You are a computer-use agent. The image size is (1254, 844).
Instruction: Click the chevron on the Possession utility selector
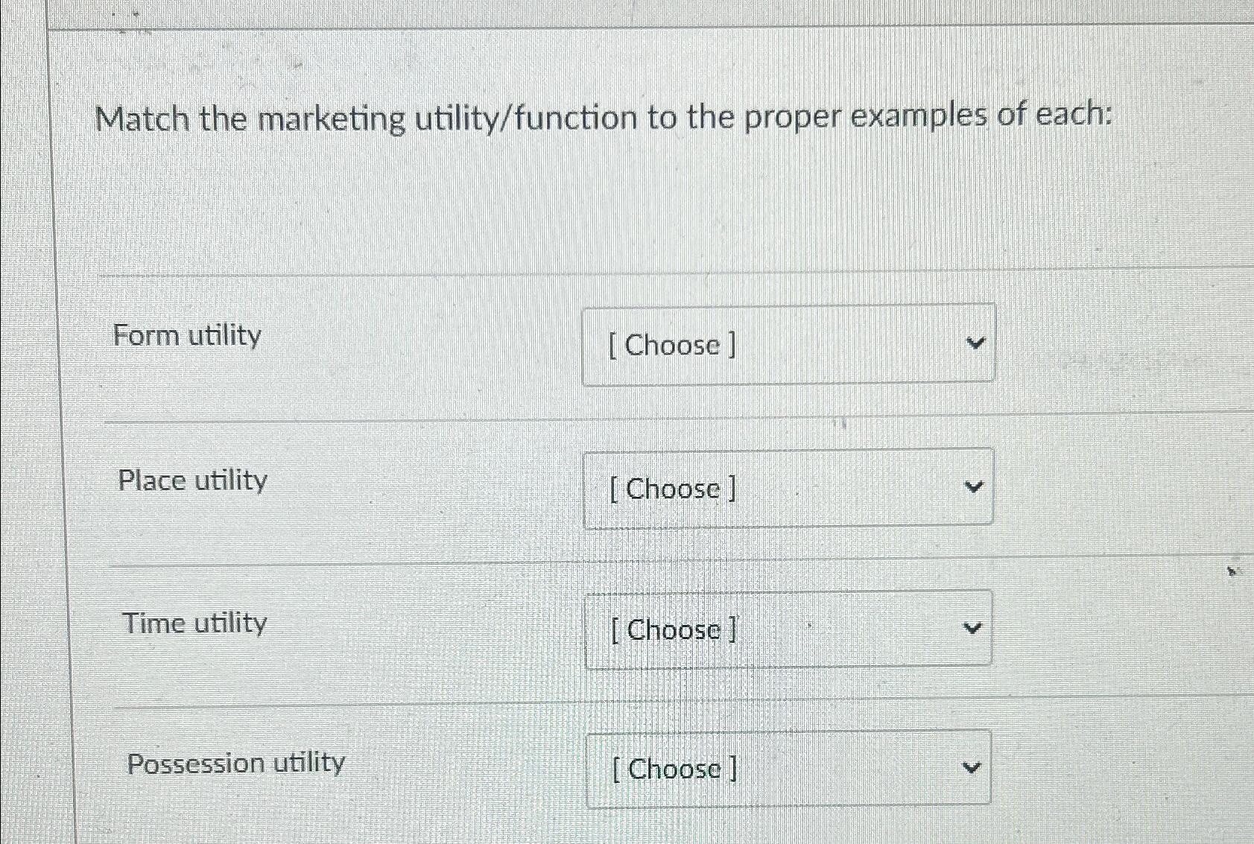(x=971, y=768)
